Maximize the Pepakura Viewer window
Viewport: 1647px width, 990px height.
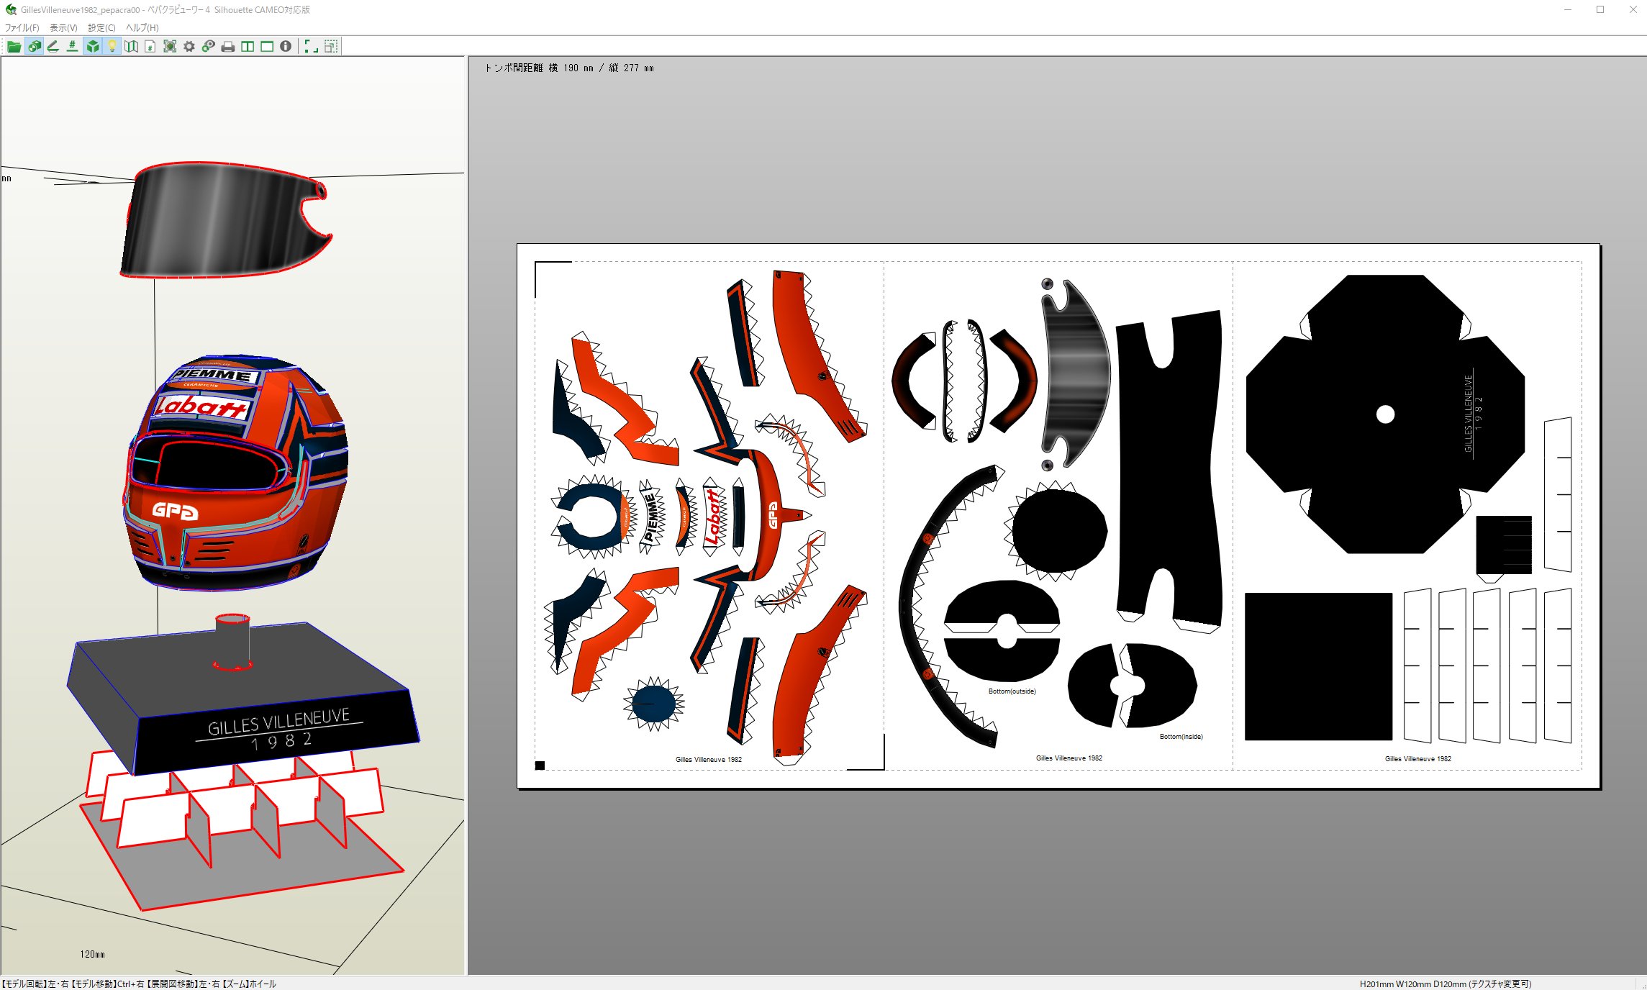(1600, 9)
